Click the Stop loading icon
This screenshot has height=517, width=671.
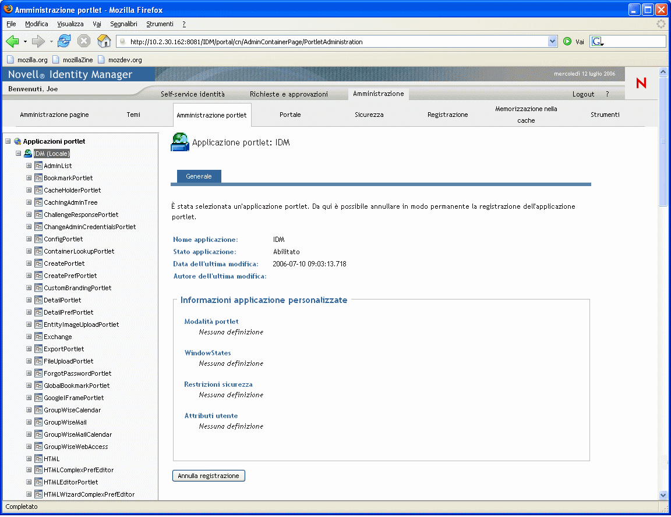[x=84, y=41]
